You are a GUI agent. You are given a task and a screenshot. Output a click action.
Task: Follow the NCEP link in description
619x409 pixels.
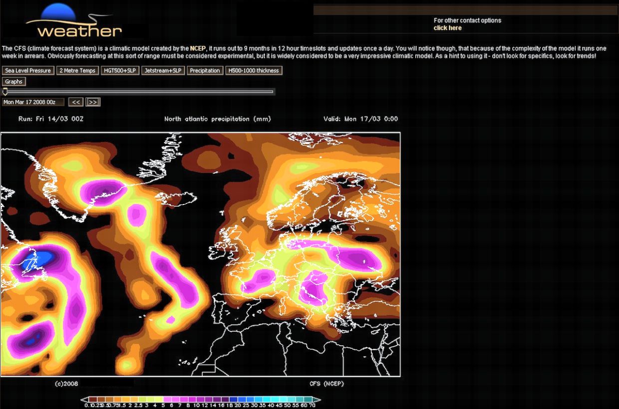(198, 48)
